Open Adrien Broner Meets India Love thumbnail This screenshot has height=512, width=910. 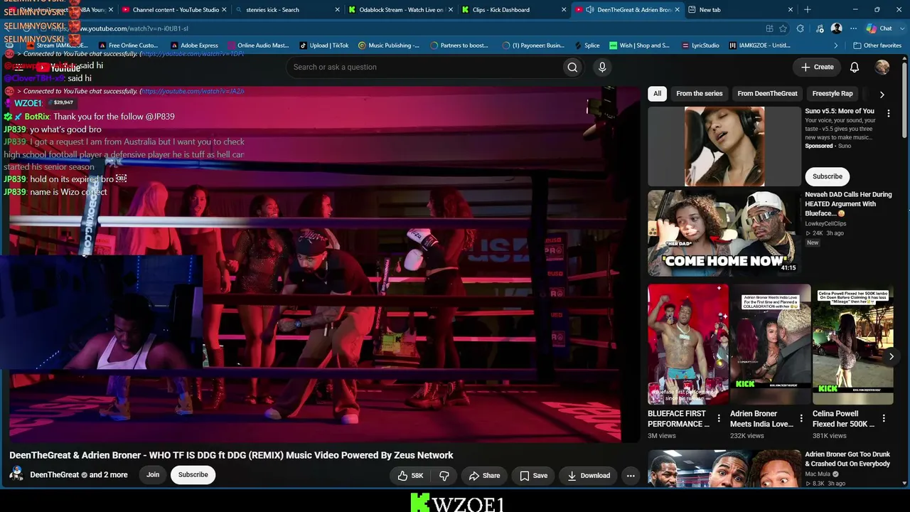[771, 344]
